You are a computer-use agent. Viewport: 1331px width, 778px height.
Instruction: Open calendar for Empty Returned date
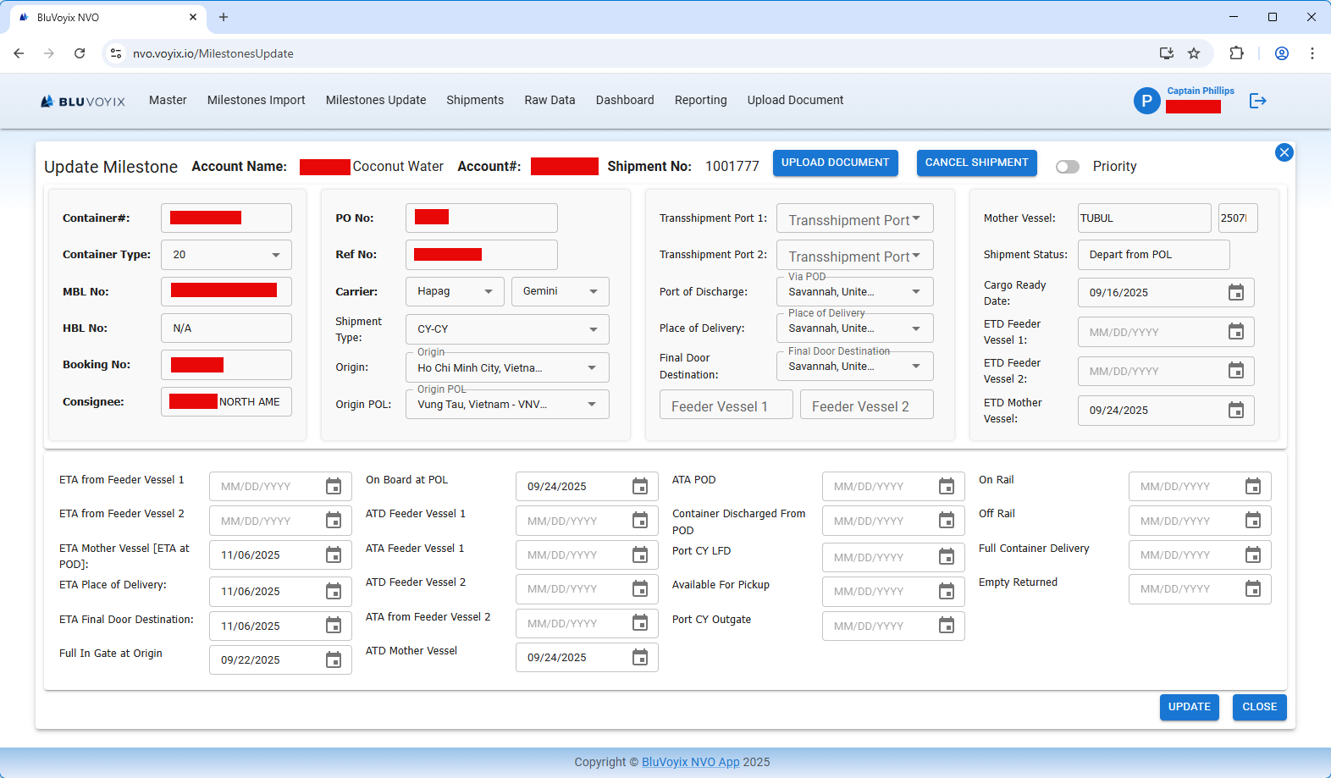(x=1252, y=589)
